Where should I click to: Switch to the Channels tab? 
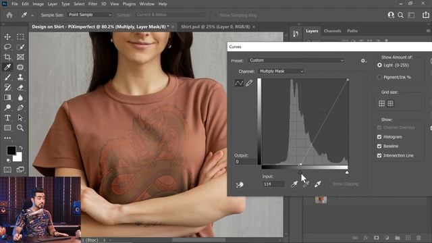click(332, 31)
